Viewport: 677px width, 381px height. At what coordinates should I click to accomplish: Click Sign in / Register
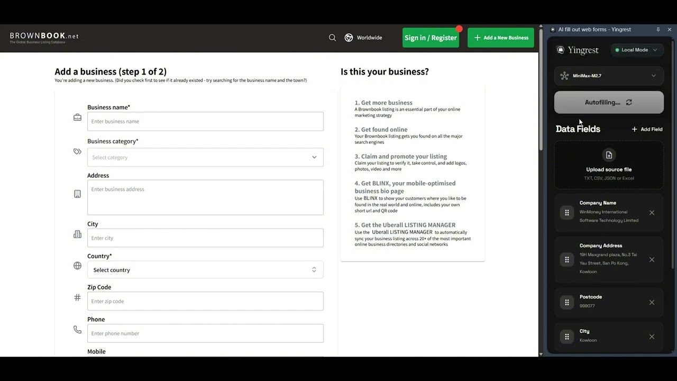[x=431, y=38]
